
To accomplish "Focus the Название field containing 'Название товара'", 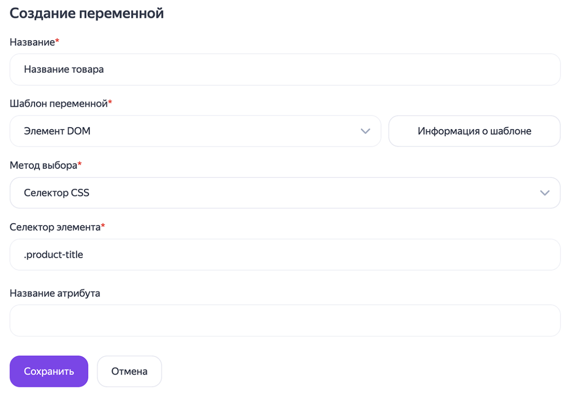I will 284,70.
